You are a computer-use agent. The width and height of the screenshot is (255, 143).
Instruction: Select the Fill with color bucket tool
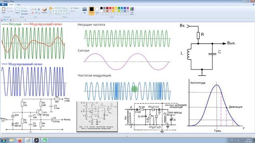click(35, 9)
